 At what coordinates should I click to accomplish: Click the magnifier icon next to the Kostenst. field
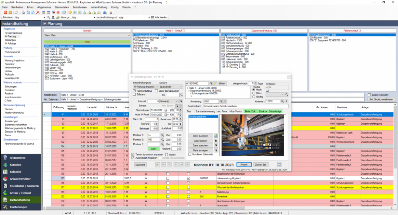[x=282, y=101]
